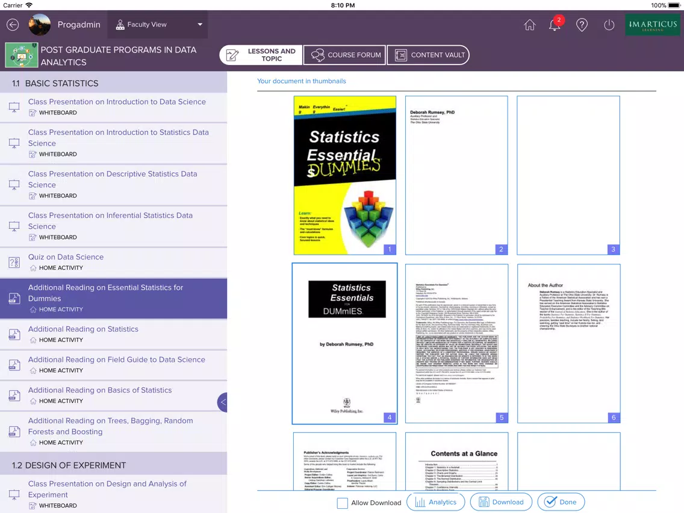Click presentation icon beside Design and Analysis

14,495
